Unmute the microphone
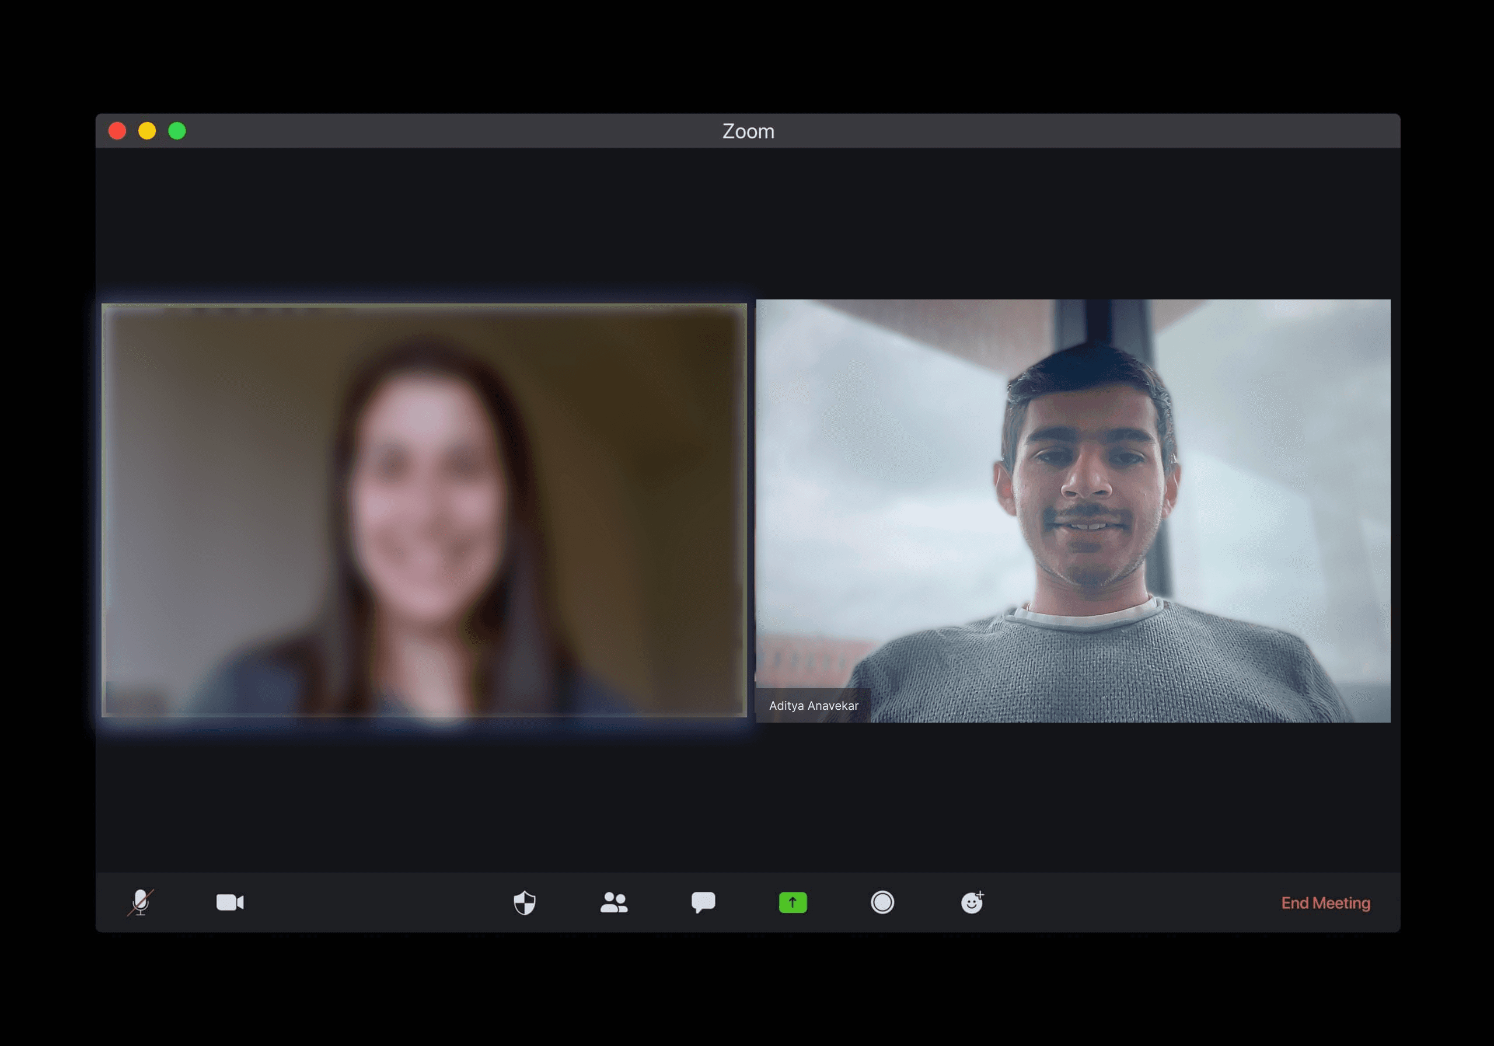The height and width of the screenshot is (1046, 1494). (x=141, y=902)
